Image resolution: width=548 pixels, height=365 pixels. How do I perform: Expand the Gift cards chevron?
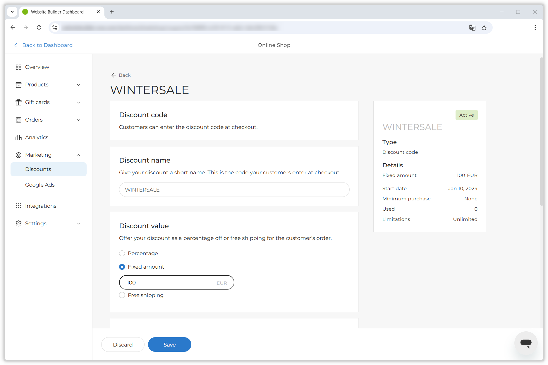78,102
